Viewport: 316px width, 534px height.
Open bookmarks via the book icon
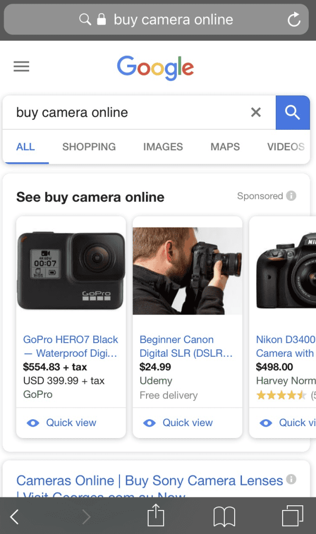coord(224,517)
